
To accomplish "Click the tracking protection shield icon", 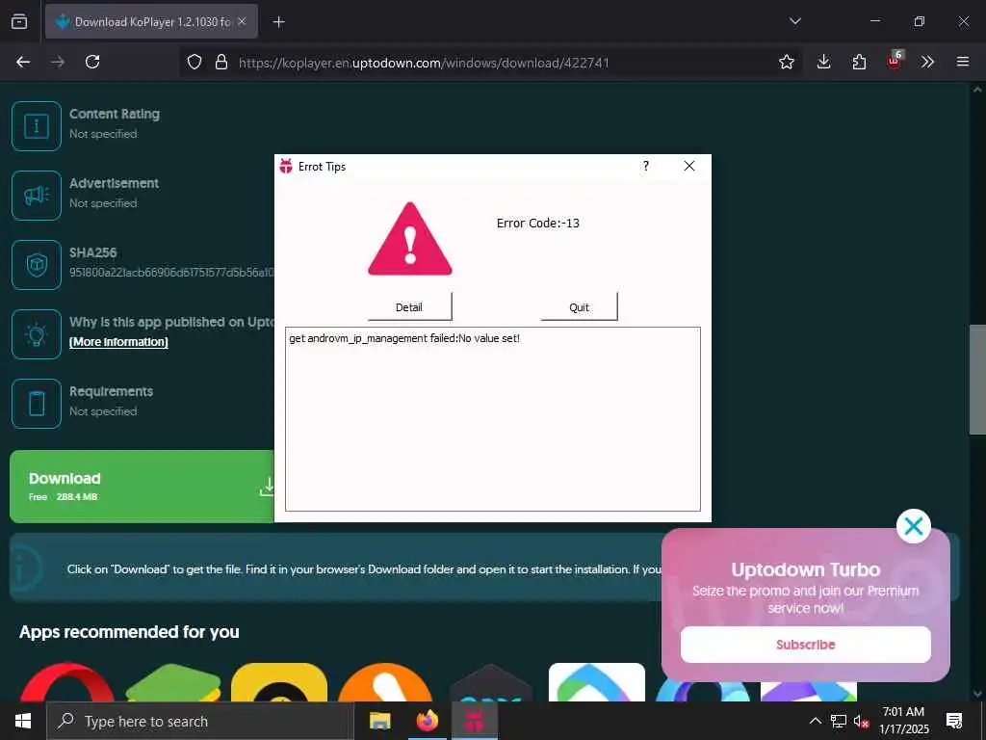I will pos(195,62).
